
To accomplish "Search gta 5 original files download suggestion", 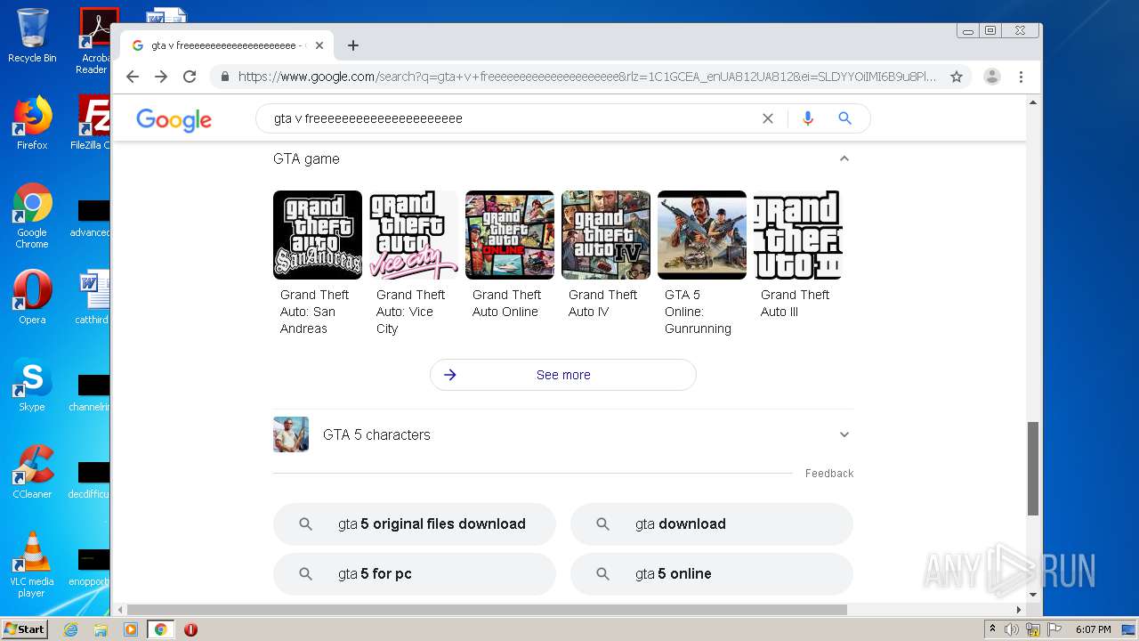I will [x=415, y=524].
